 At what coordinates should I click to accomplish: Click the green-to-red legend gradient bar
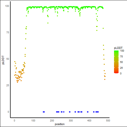(116, 62)
